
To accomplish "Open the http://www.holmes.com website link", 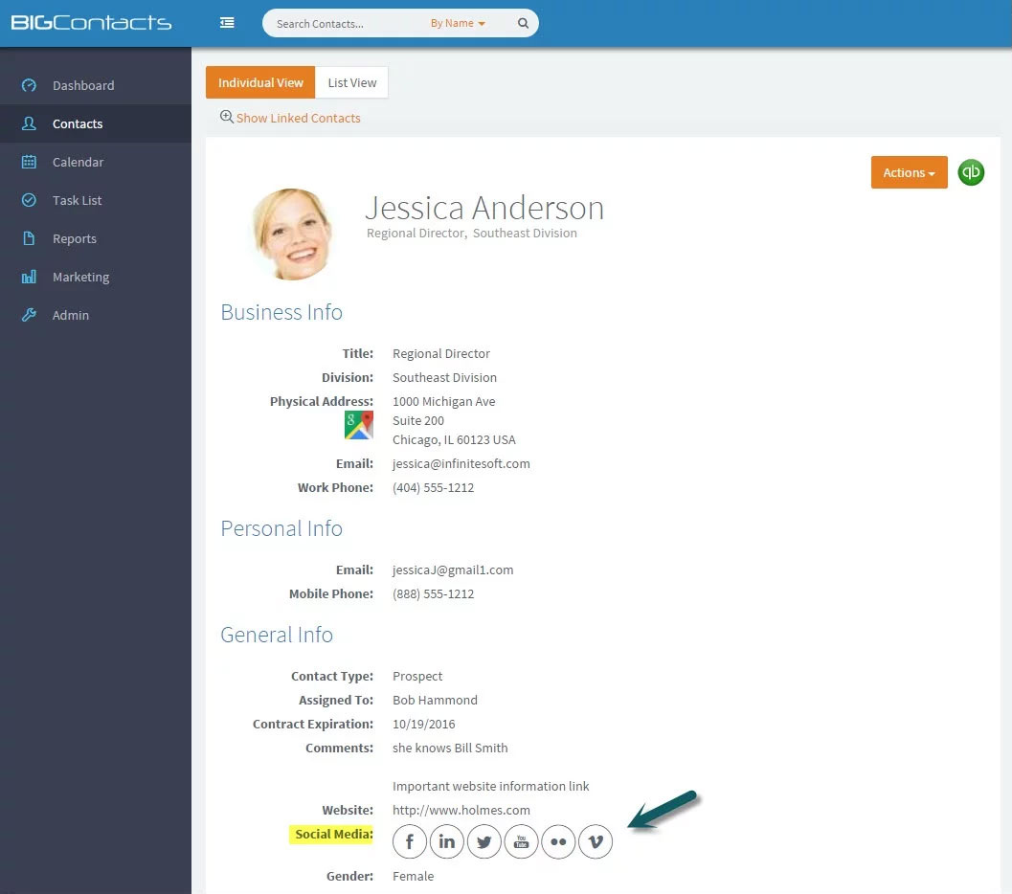I will pos(461,810).
